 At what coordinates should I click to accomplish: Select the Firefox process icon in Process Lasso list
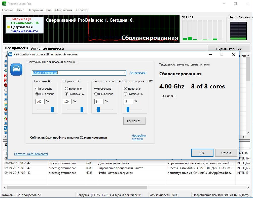click(6, 109)
